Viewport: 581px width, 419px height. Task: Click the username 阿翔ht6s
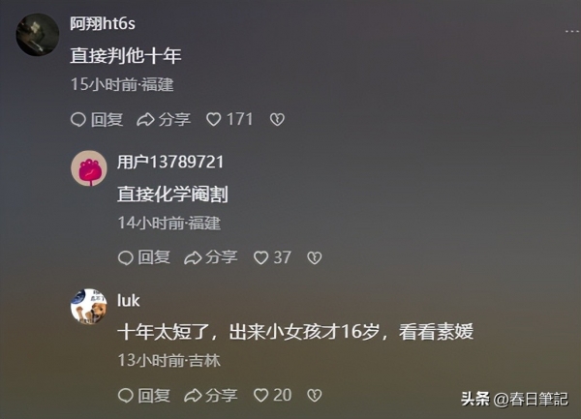click(103, 23)
